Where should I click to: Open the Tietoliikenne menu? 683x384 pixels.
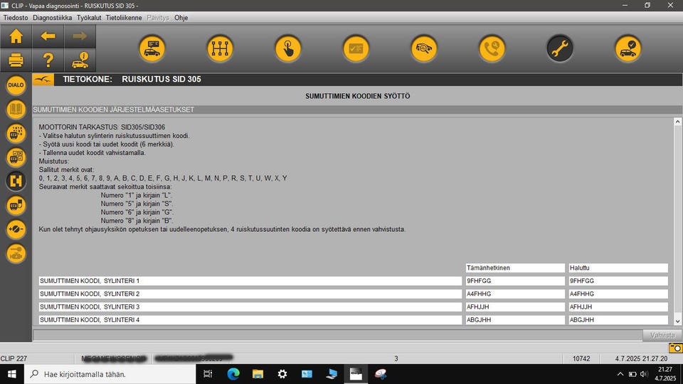pyautogui.click(x=124, y=18)
